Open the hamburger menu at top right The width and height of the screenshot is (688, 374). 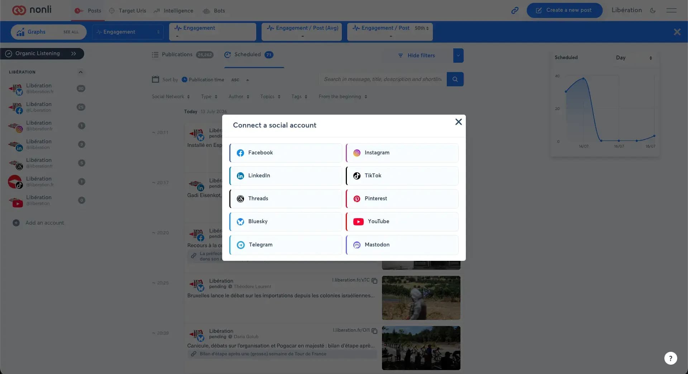[671, 11]
